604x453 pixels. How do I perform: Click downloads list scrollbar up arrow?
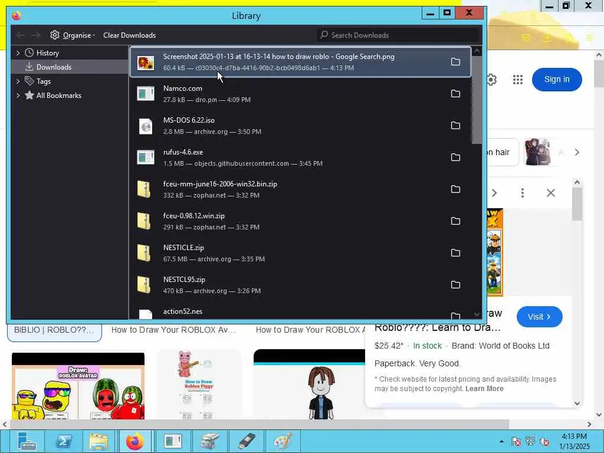point(477,51)
